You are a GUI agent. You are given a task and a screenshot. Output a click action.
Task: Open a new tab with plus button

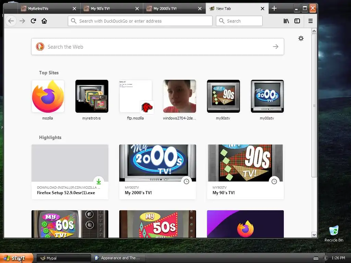click(x=274, y=9)
